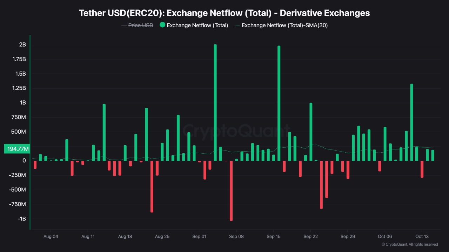
Task: Expand details on the Sep 15 green spike
Action: pyautogui.click(x=279, y=101)
